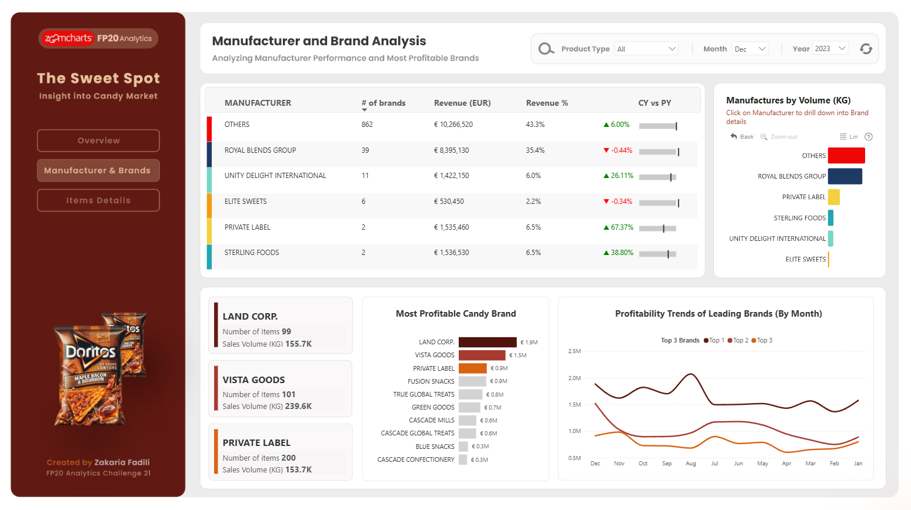Click the VISTA GOODS card title

(253, 380)
